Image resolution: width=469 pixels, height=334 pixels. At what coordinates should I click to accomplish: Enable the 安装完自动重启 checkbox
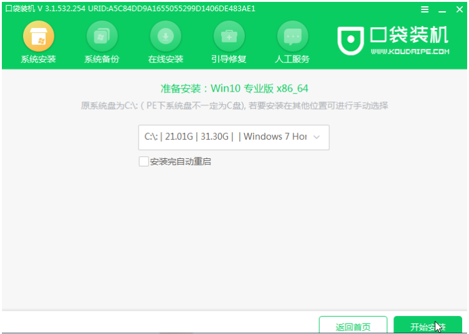click(x=144, y=161)
